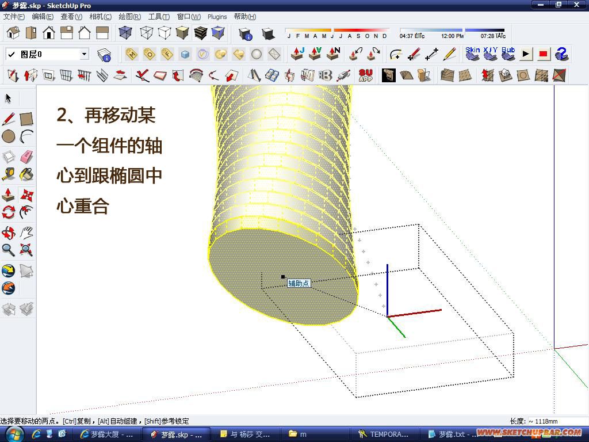Screen dimensions: 589x442
Task: Click the Move tool with red arrows
Action: 26,195
